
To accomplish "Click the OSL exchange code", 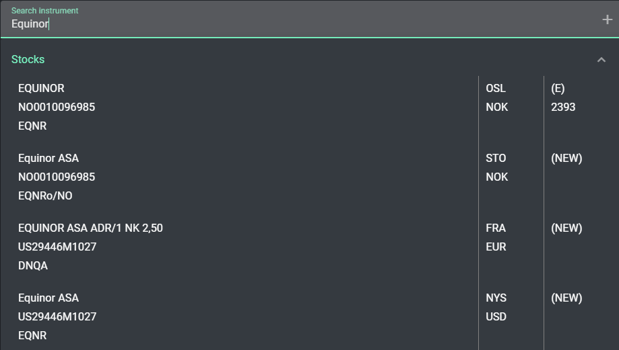I will 496,89.
